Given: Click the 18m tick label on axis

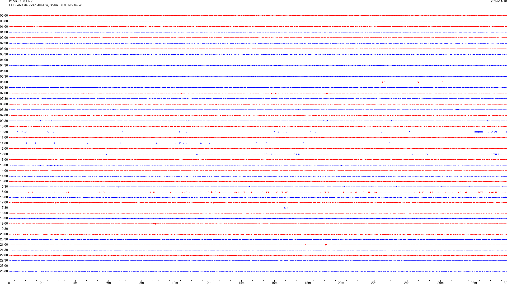Looking at the screenshot, I should (308, 283).
